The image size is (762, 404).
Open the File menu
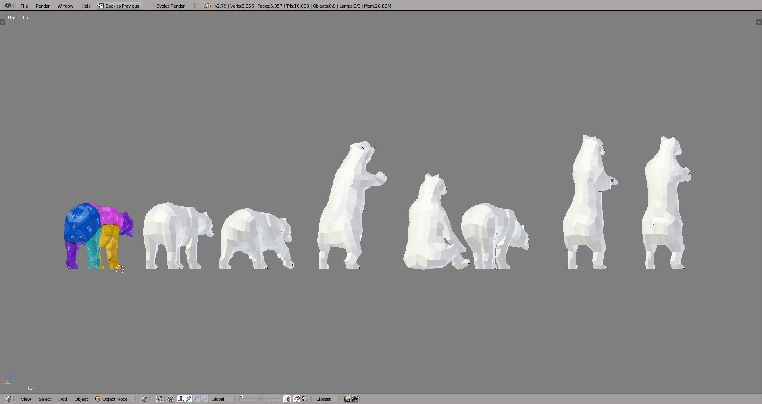coord(24,6)
